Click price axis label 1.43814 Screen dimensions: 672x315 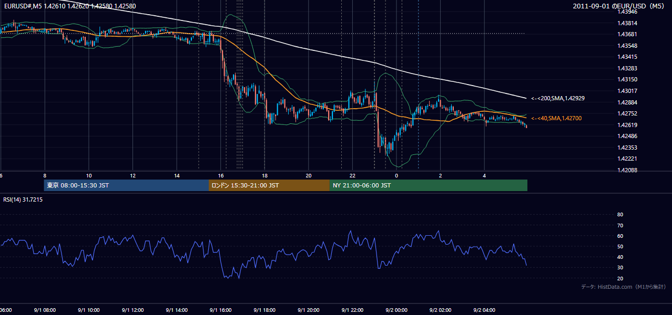(627, 23)
